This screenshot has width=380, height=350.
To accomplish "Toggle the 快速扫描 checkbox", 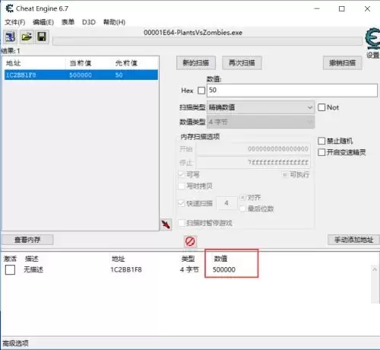I will (x=182, y=203).
